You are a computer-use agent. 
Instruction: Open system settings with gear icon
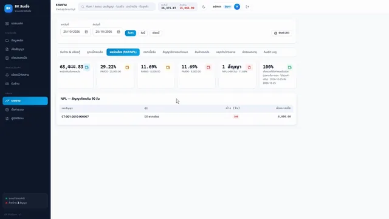click(x=25, y=109)
